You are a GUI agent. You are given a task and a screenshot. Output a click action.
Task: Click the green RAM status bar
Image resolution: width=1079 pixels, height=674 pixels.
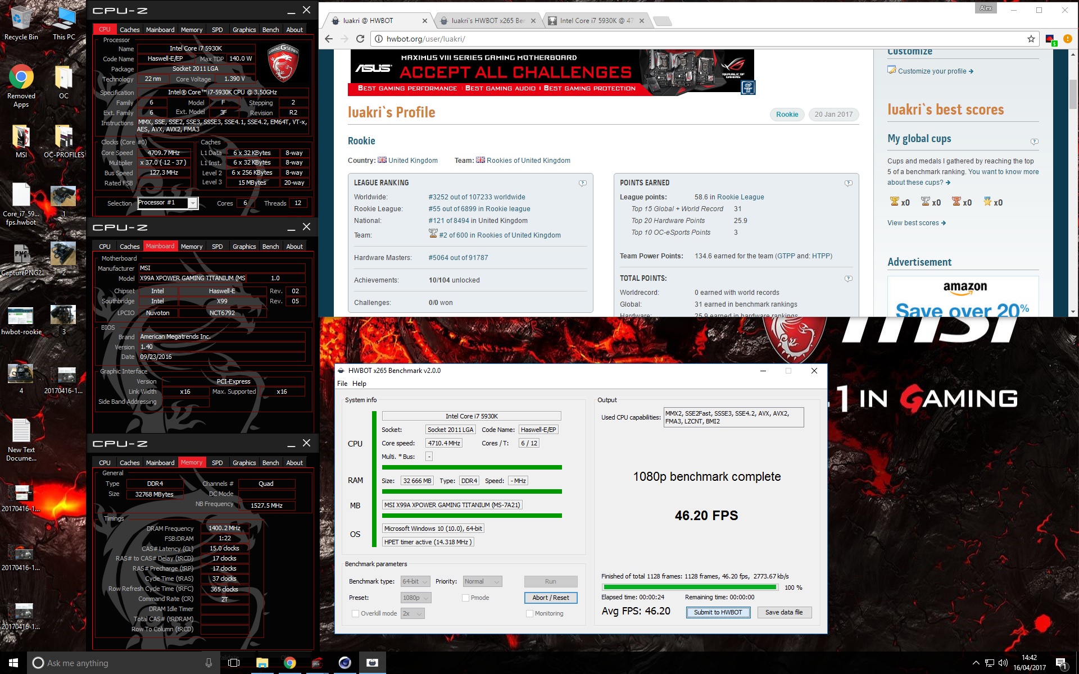[x=472, y=491]
